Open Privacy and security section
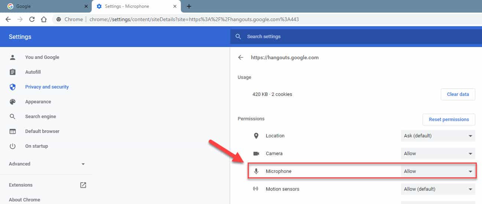Viewport: 482px width, 204px height. tap(47, 87)
